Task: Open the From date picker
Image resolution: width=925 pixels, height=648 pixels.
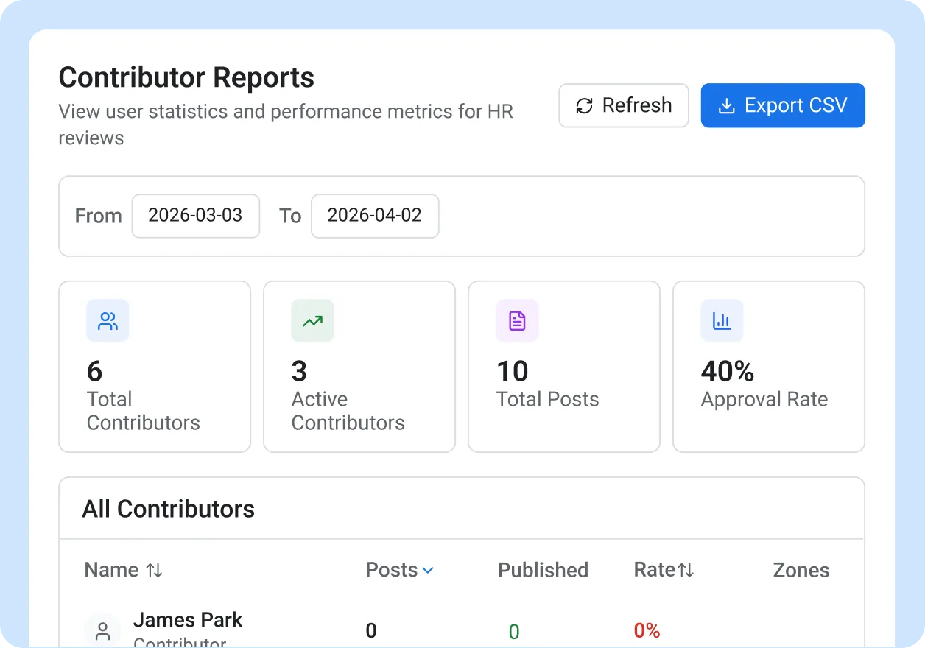Action: [x=195, y=216]
